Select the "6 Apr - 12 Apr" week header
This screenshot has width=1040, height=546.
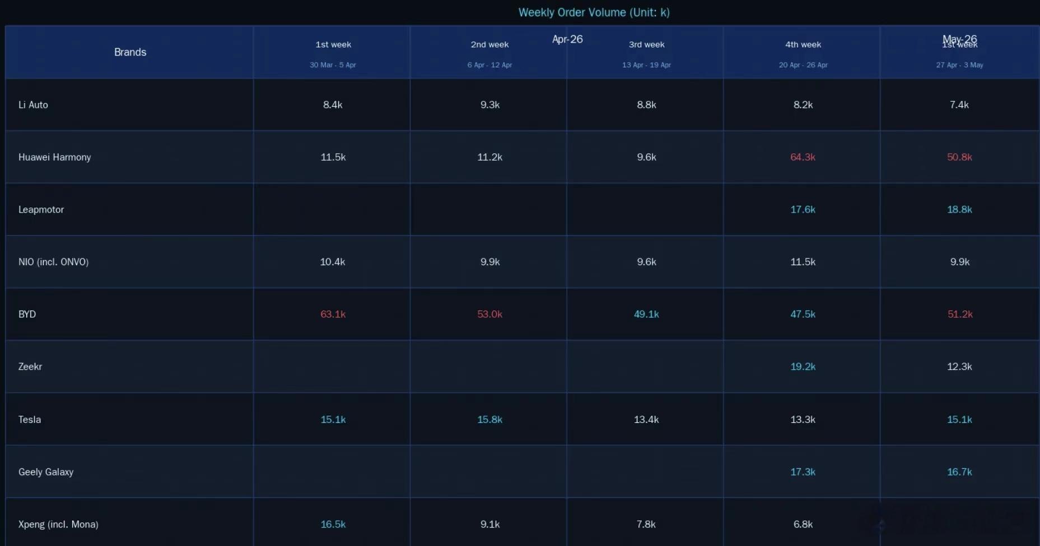(489, 65)
